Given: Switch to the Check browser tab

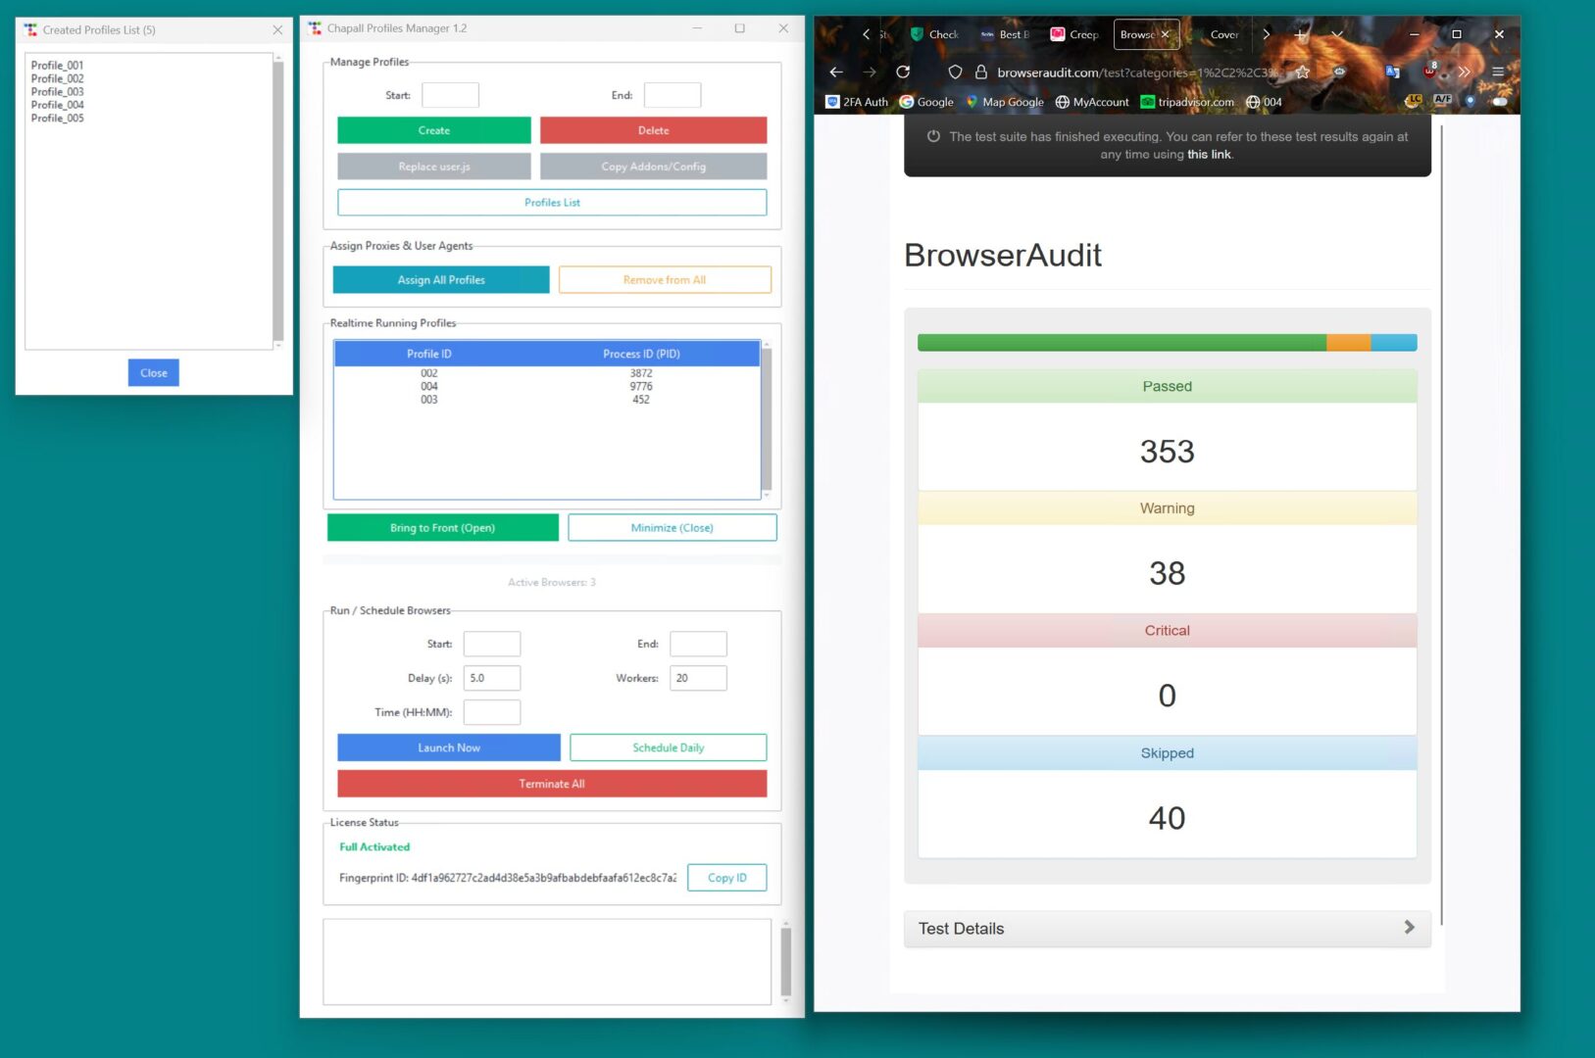Looking at the screenshot, I should point(935,34).
